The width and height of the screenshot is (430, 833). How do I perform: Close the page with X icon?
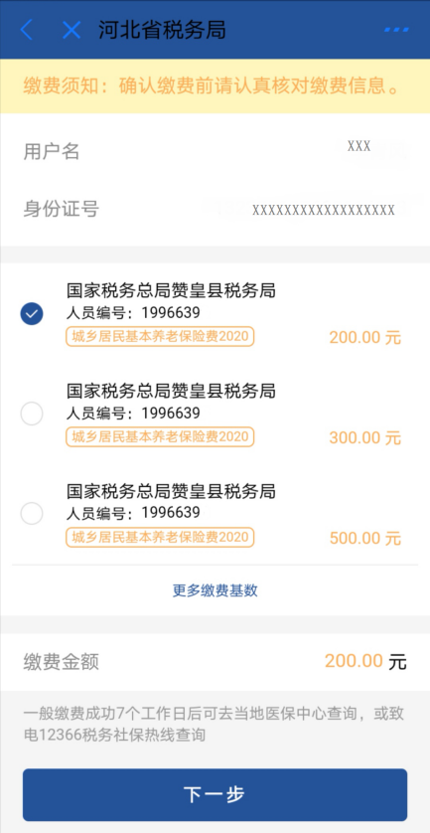point(72,30)
